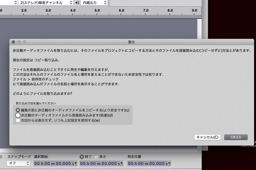Image resolution: width=256 pixels, height=170 pixels.
Task: Select the direct read (高速) radio option
Action: [18, 115]
